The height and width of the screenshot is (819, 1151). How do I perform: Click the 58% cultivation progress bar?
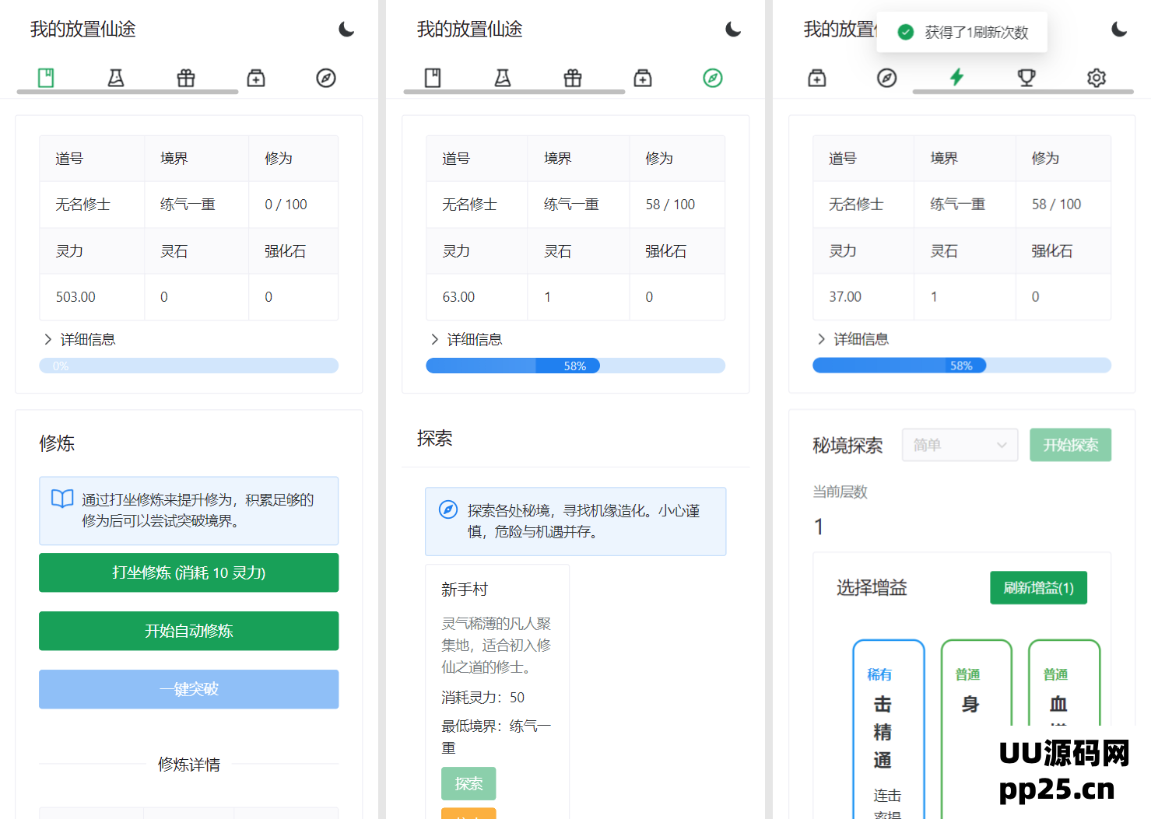pos(575,365)
